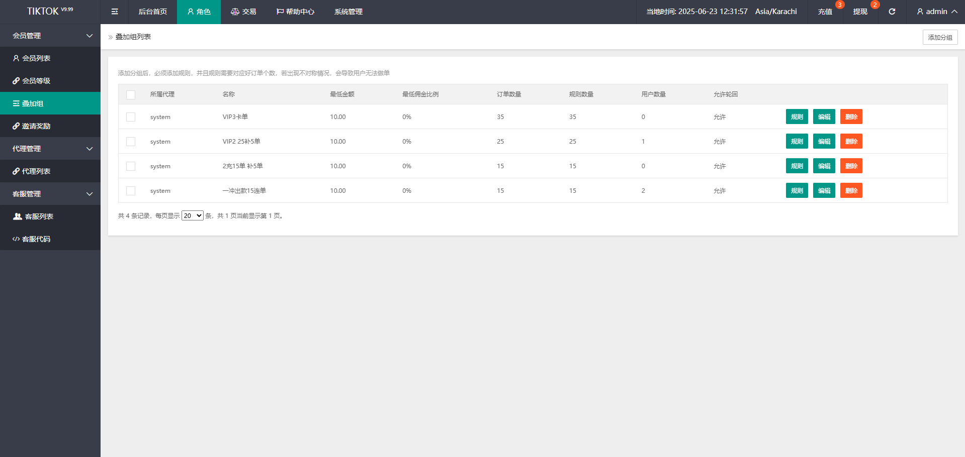Toggle the select-all checkbox in table header
The image size is (965, 457).
coord(131,94)
